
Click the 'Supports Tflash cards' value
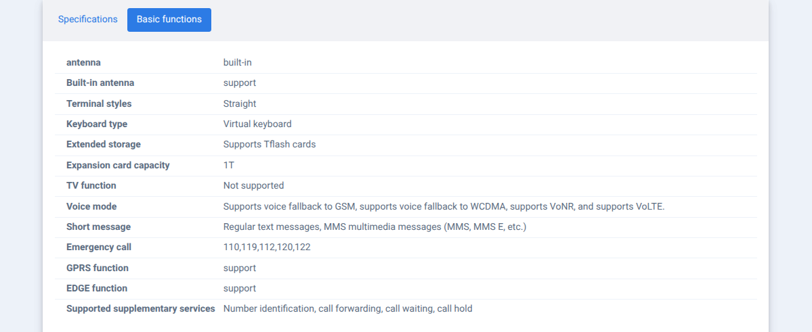[x=270, y=145]
